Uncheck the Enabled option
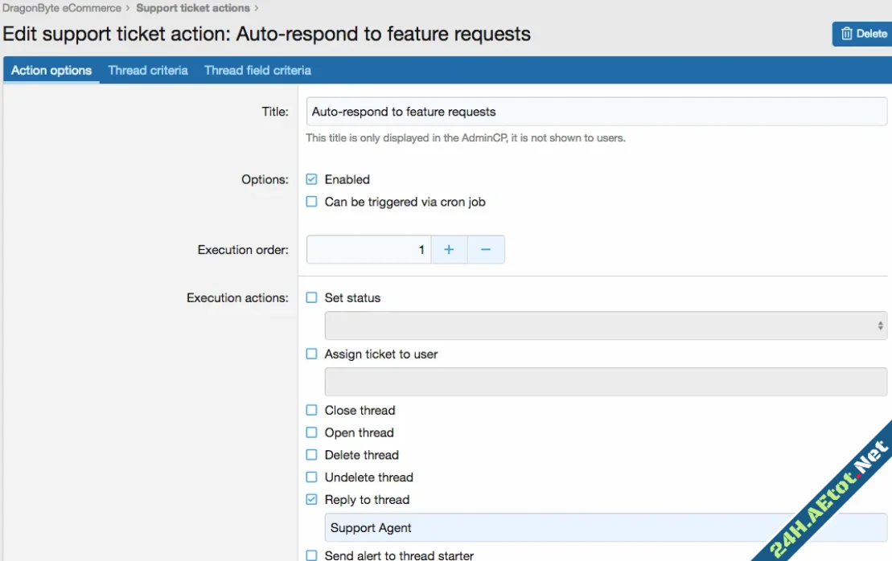Viewport: 892px width, 561px height. pos(312,179)
